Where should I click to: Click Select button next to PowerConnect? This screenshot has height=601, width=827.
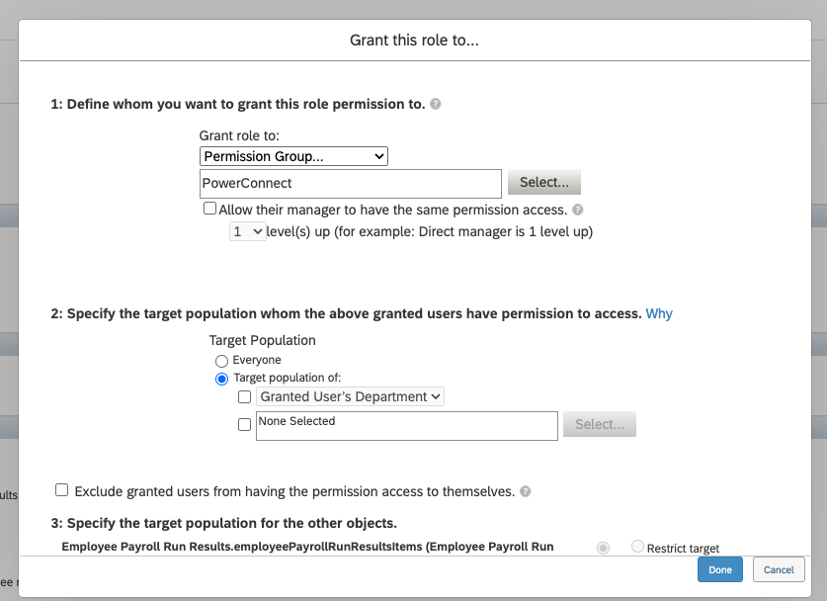pos(543,183)
